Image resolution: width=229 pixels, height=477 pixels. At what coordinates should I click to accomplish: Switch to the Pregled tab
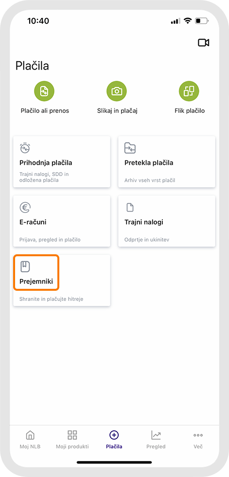(156, 440)
